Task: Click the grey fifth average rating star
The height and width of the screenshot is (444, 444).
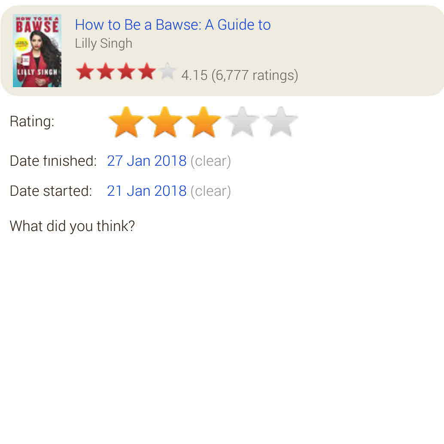Action: pos(167,71)
